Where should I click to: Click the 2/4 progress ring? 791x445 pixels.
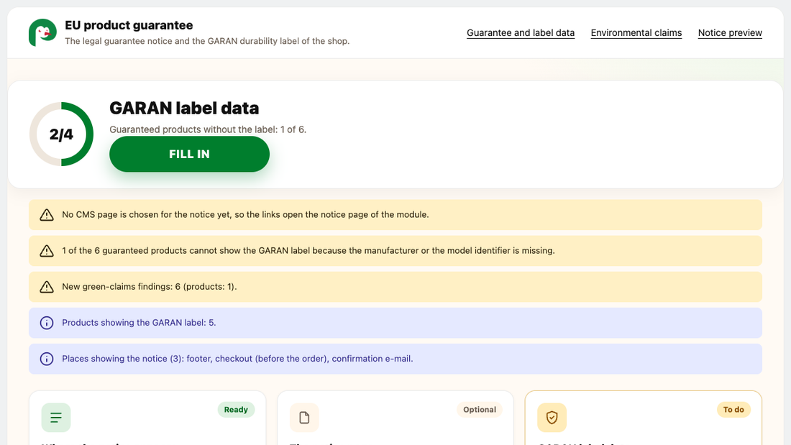(62, 134)
